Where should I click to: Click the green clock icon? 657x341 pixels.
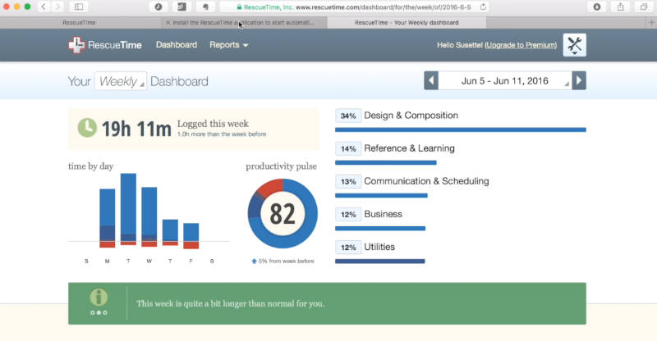tap(87, 128)
